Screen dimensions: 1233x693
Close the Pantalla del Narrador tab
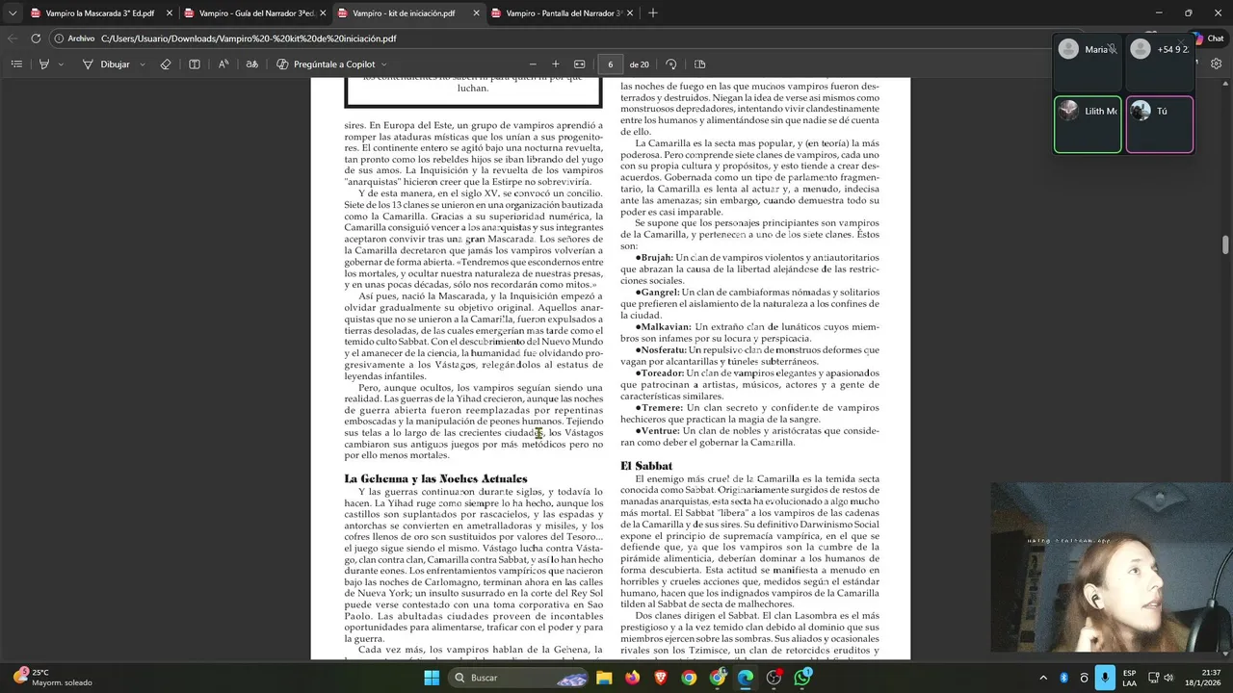coord(631,13)
